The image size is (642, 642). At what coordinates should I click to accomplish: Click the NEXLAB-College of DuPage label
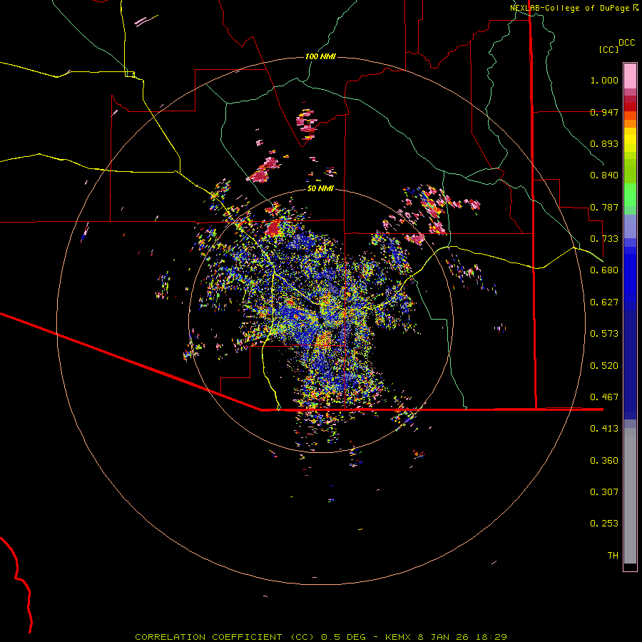[x=569, y=8]
